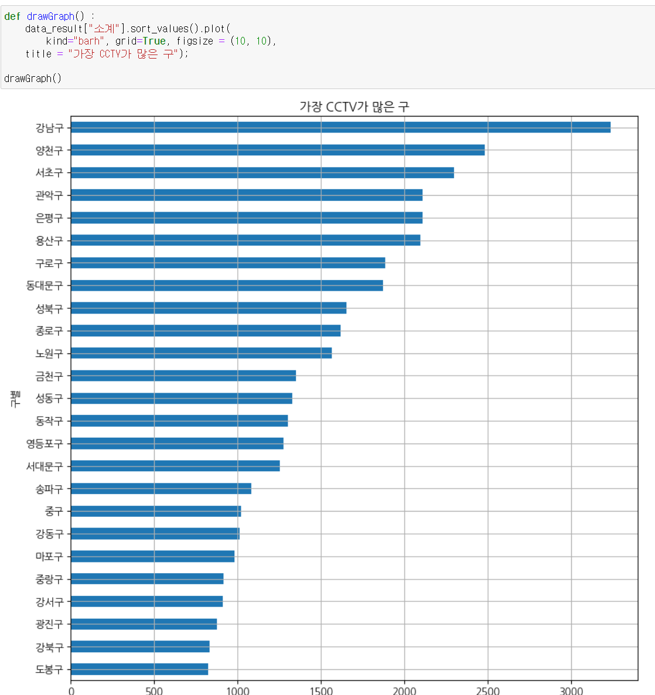Select the 서대문구 axis label

tap(45, 466)
